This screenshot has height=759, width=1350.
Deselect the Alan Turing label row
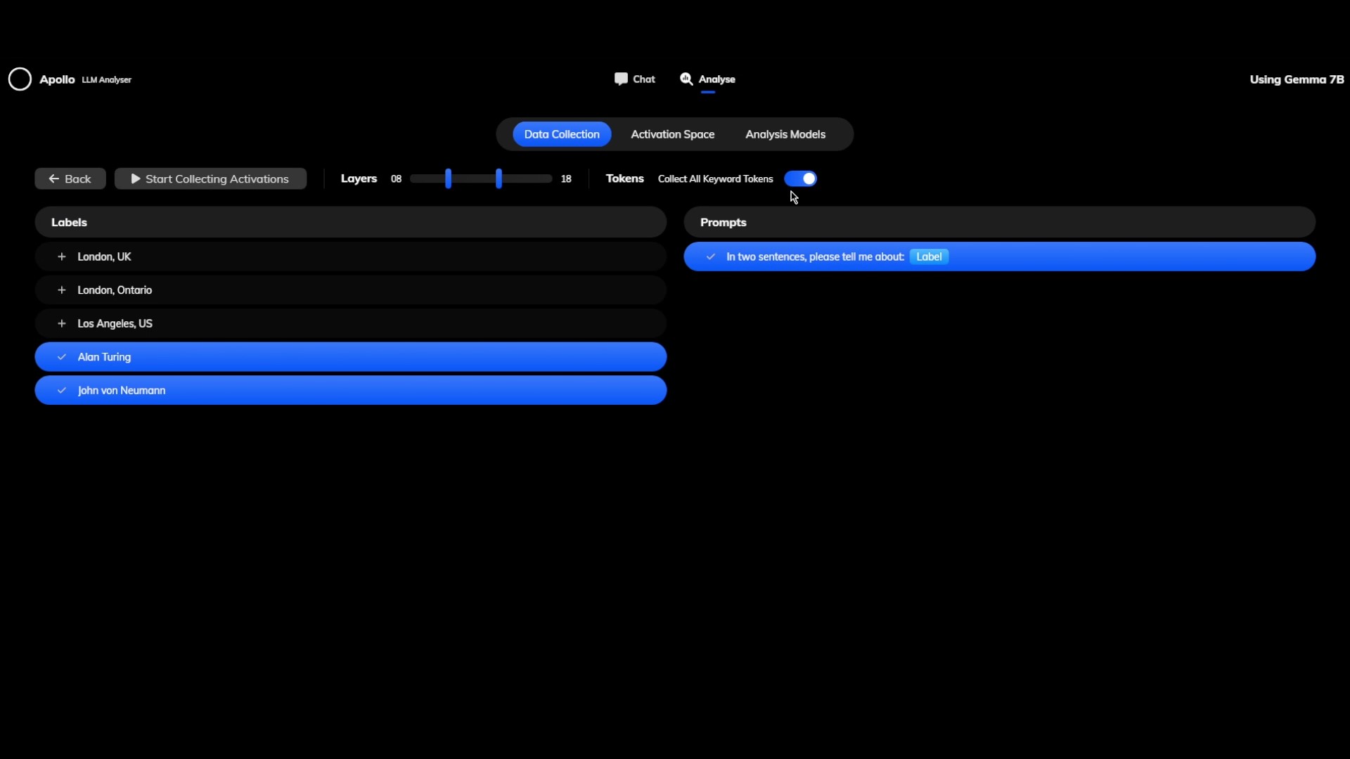pyautogui.click(x=352, y=357)
